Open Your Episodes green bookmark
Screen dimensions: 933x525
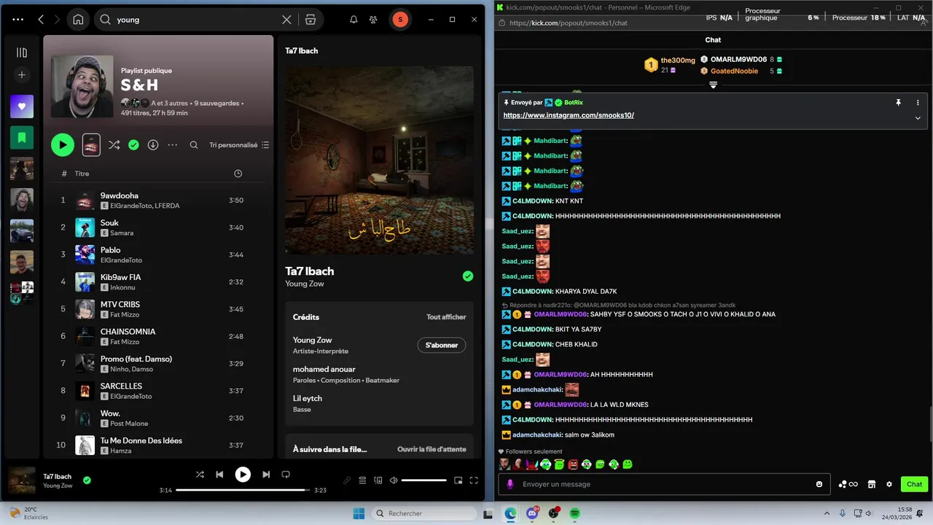tap(22, 137)
